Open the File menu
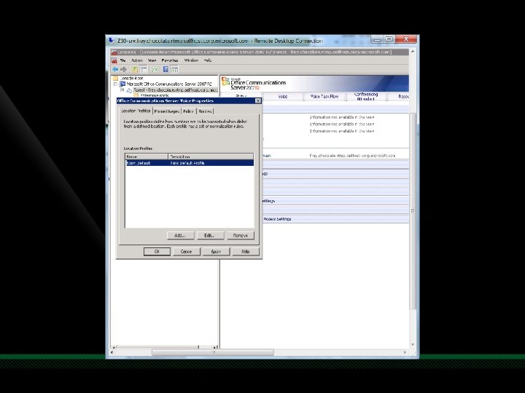 pos(123,60)
